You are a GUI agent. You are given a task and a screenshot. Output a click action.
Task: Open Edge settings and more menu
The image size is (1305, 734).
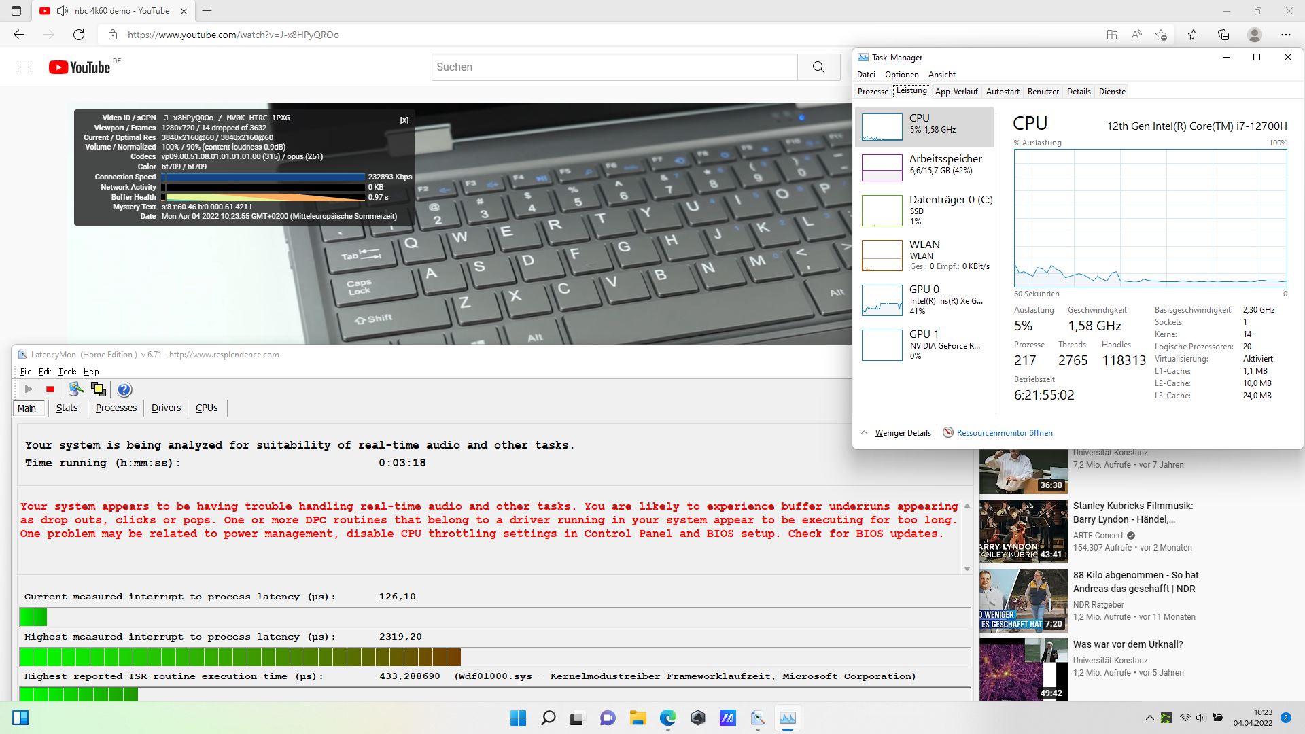pyautogui.click(x=1285, y=35)
